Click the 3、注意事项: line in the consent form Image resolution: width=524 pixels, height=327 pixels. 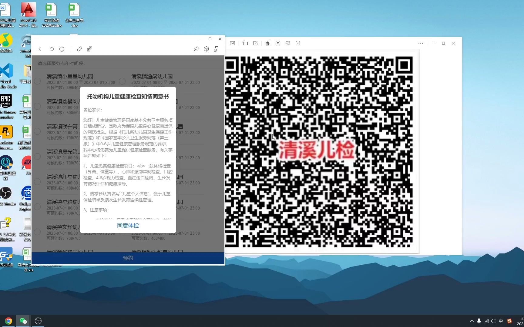point(96,210)
